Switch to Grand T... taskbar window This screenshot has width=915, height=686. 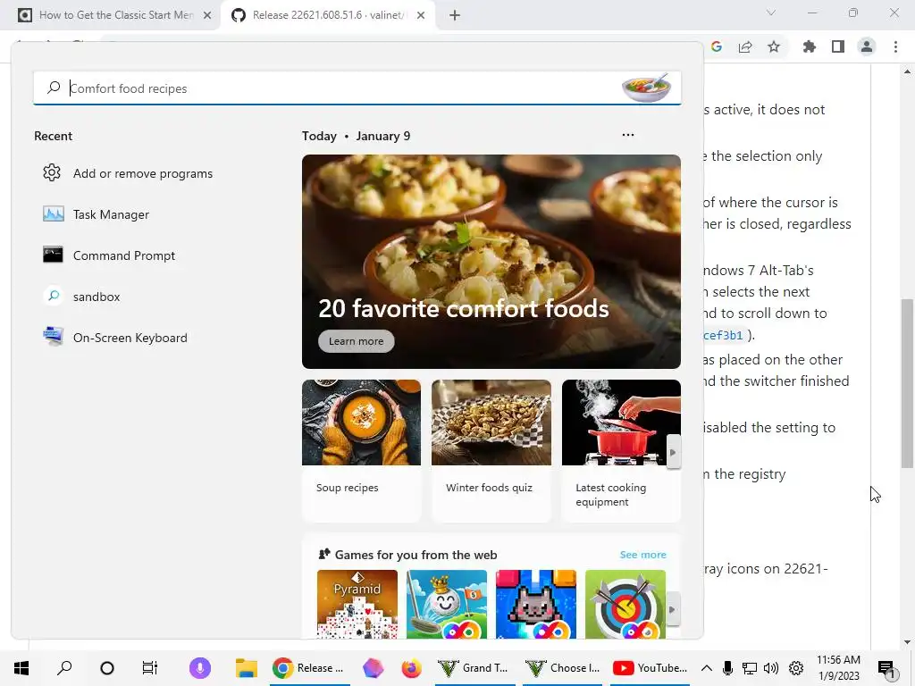tap(474, 668)
